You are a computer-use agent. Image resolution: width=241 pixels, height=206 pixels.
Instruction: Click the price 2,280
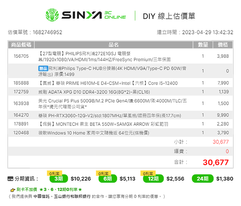[223, 124]
